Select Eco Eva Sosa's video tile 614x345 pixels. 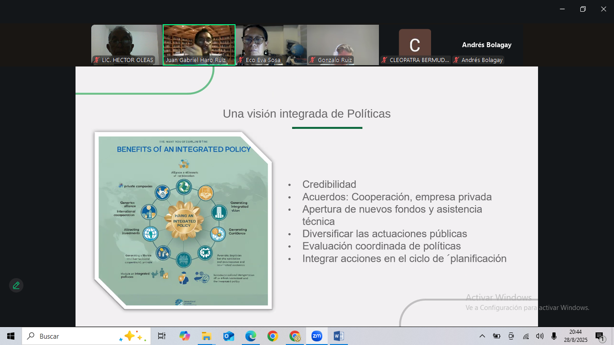tap(271, 44)
